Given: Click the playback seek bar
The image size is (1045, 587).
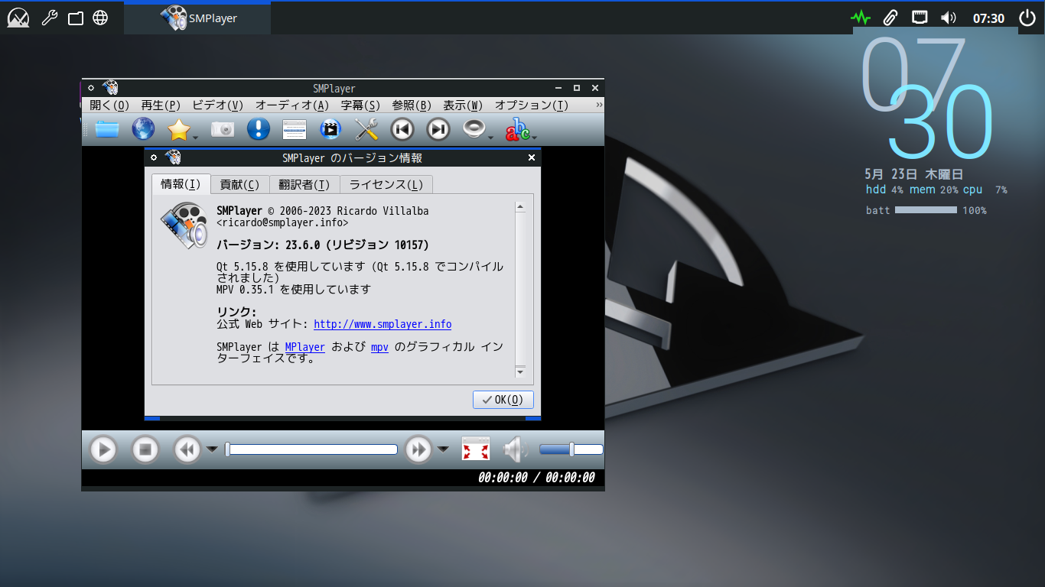Looking at the screenshot, I should [312, 449].
